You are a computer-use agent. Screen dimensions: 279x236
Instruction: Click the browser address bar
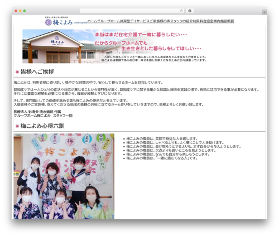point(132,11)
